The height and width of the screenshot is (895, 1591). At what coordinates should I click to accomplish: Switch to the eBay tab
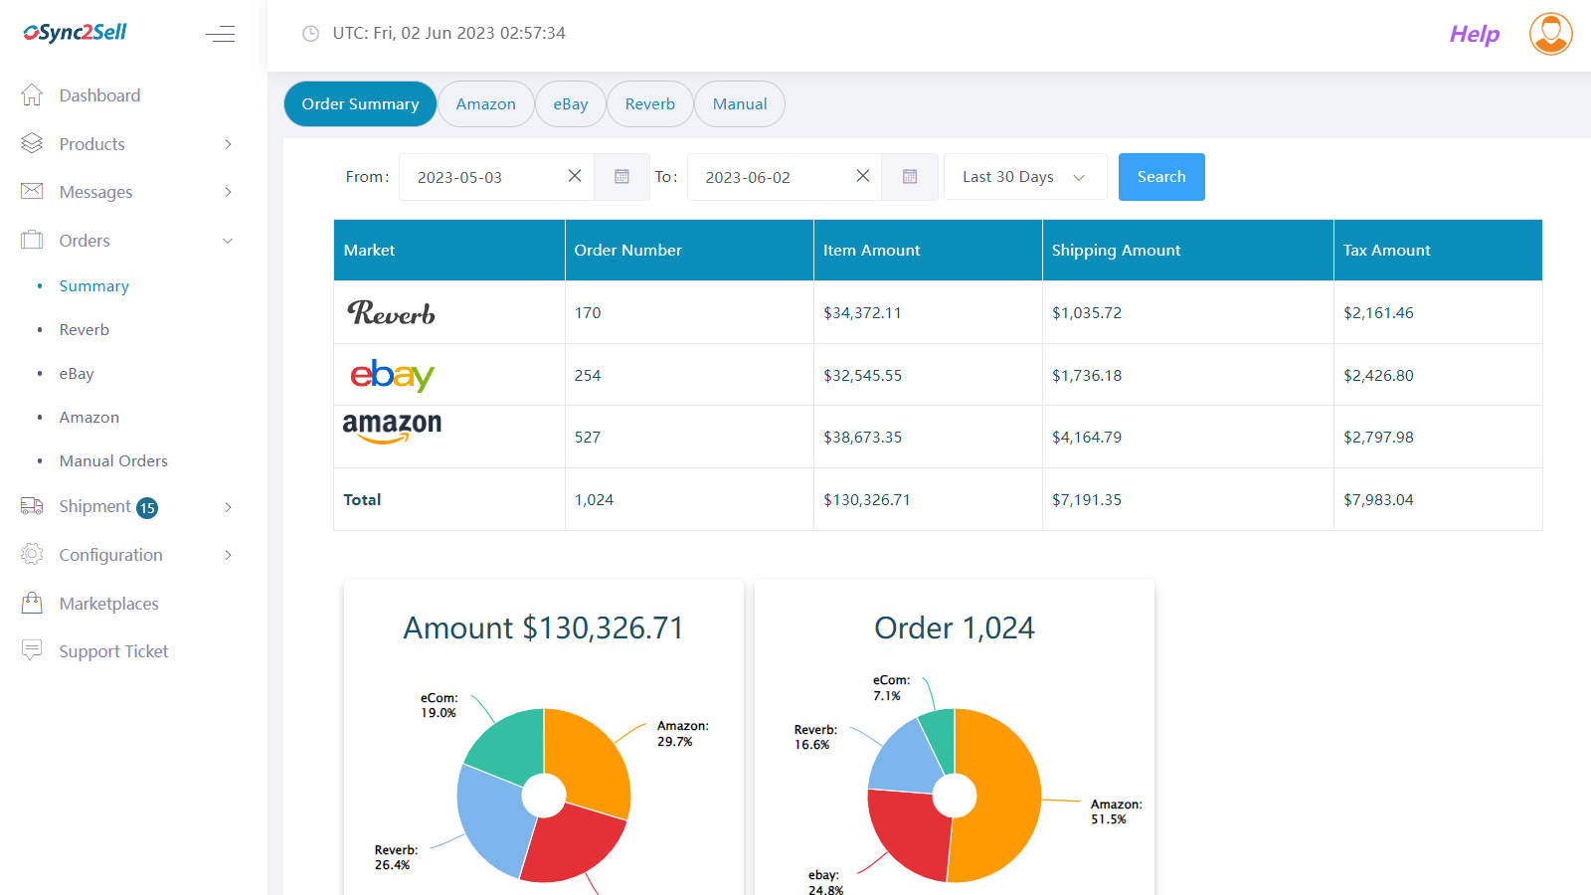pos(571,103)
